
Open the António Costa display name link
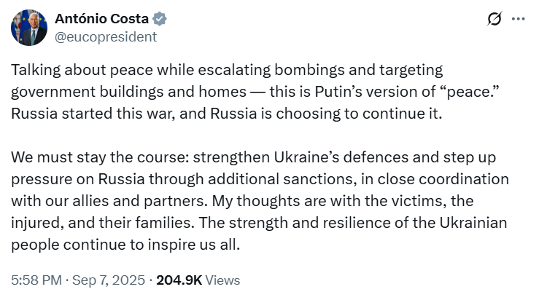[102, 18]
